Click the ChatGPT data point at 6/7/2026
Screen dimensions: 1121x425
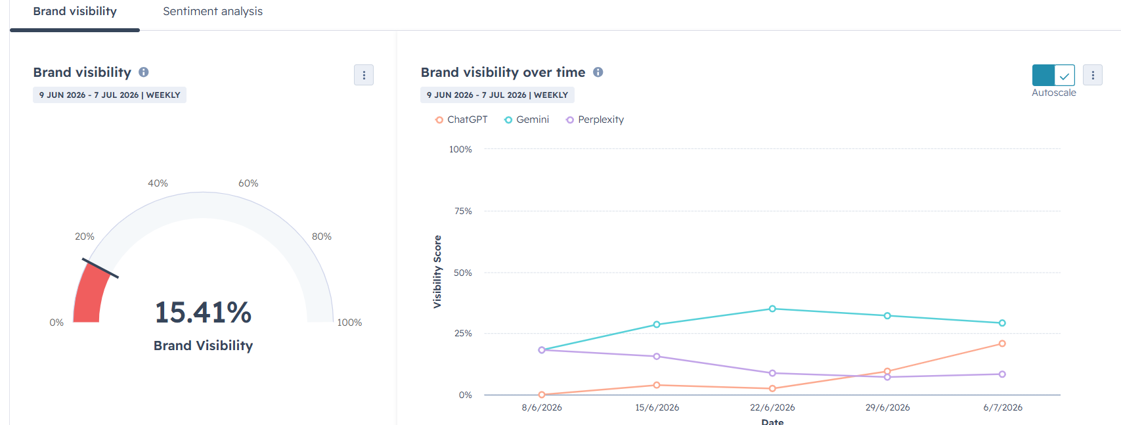pyautogui.click(x=1002, y=344)
